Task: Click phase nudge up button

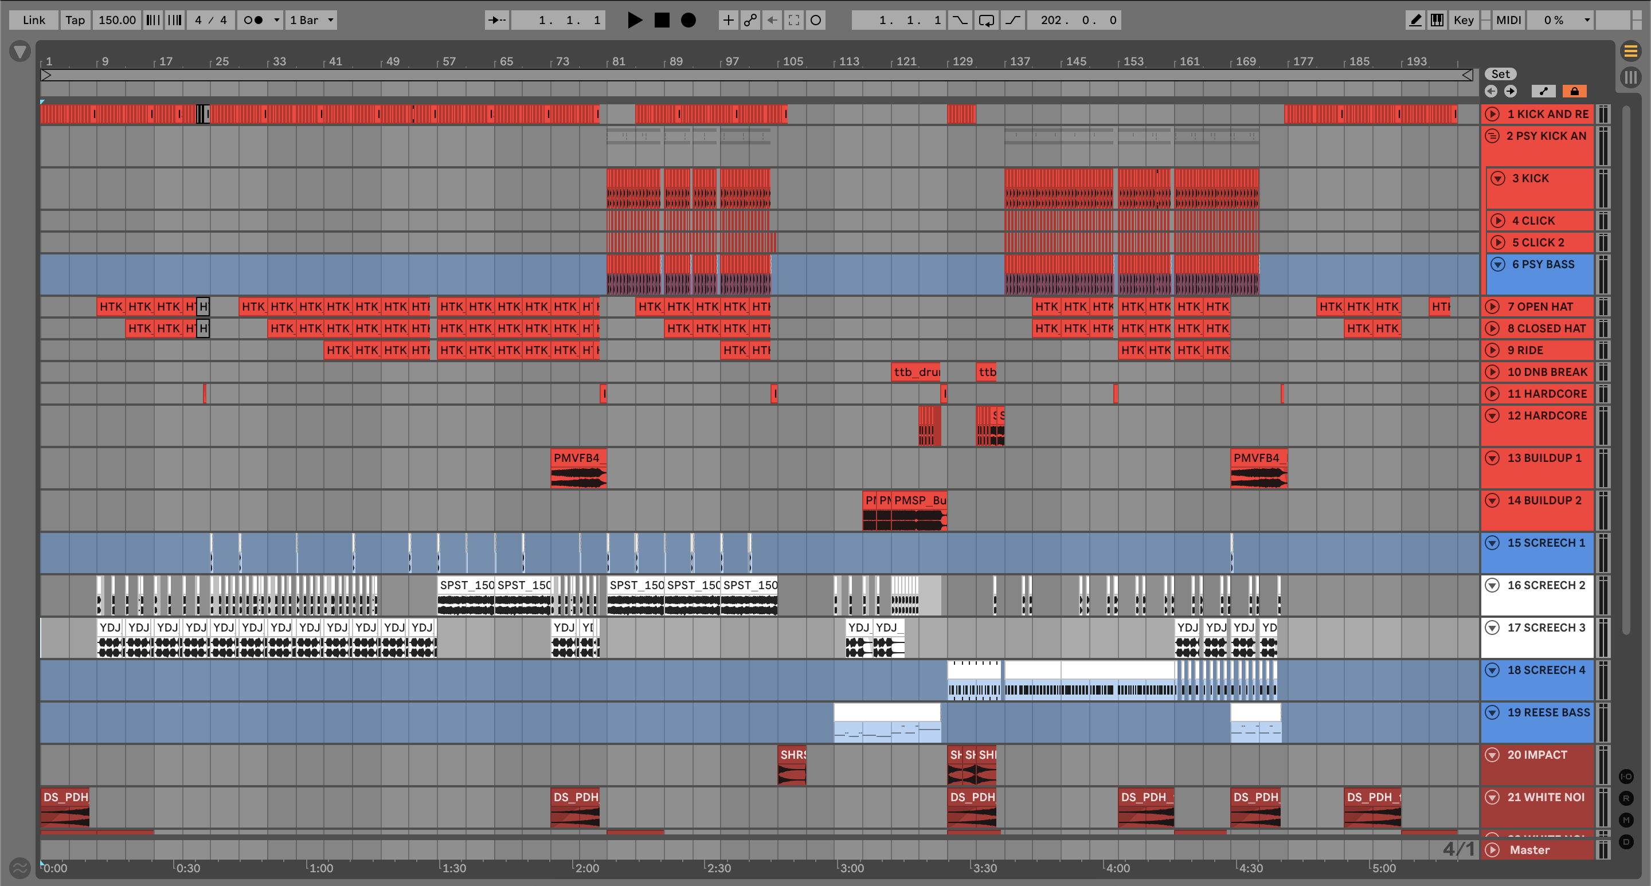Action: coord(174,20)
